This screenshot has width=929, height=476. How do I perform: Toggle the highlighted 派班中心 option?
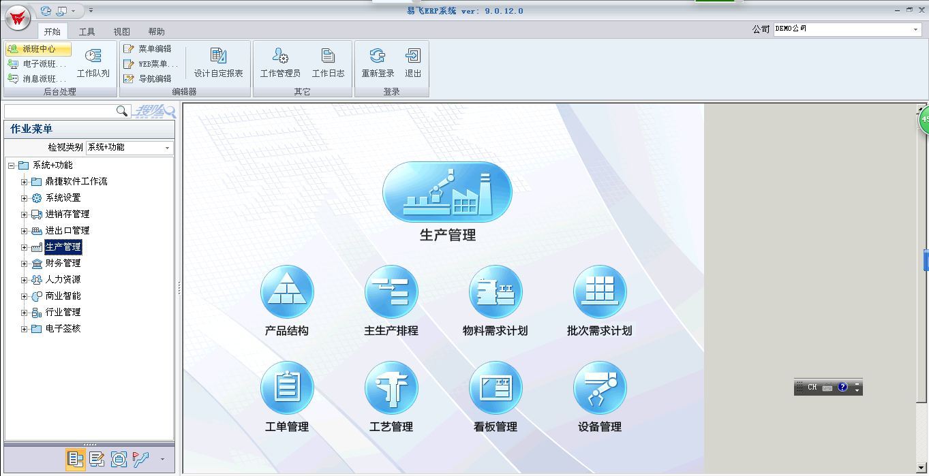tap(37, 48)
